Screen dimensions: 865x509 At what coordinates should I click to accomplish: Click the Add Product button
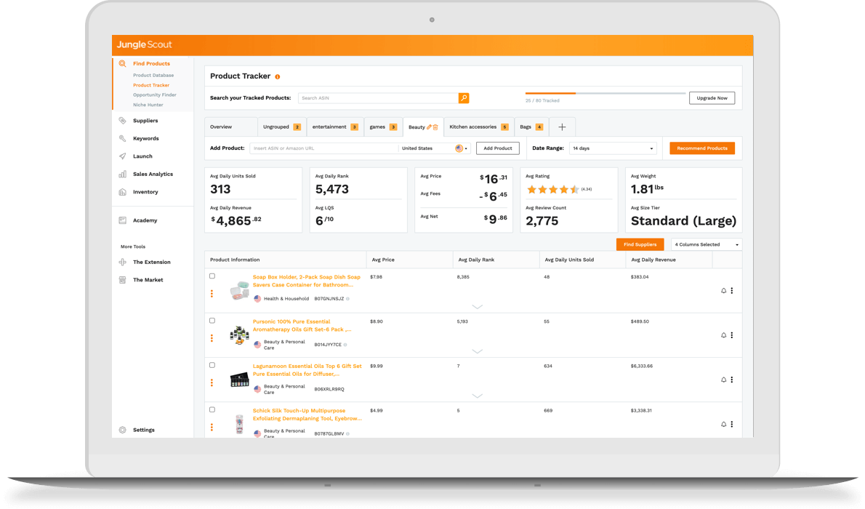tap(498, 148)
